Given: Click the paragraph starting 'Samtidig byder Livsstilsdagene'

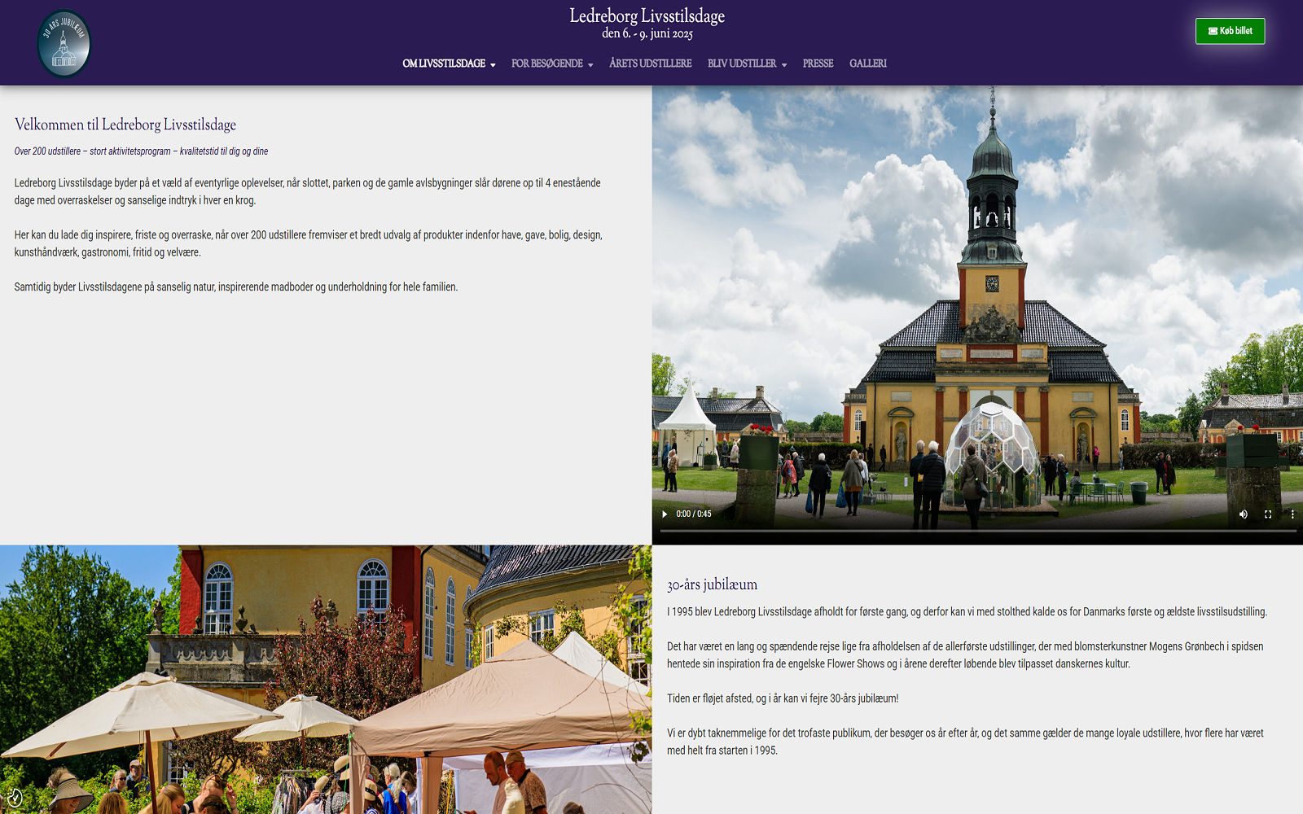Looking at the screenshot, I should (236, 287).
